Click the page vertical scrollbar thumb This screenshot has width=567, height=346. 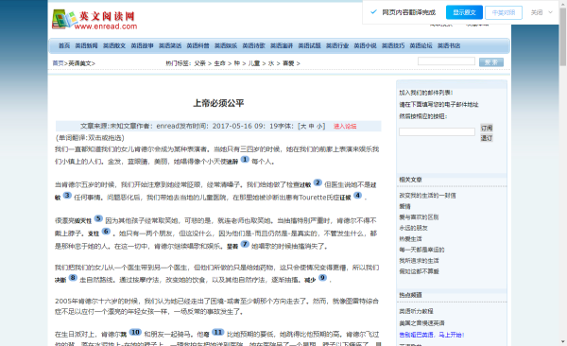(x=563, y=36)
